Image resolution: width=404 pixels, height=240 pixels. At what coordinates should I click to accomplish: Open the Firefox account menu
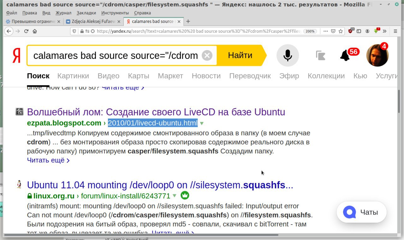pyautogui.click(x=367, y=31)
